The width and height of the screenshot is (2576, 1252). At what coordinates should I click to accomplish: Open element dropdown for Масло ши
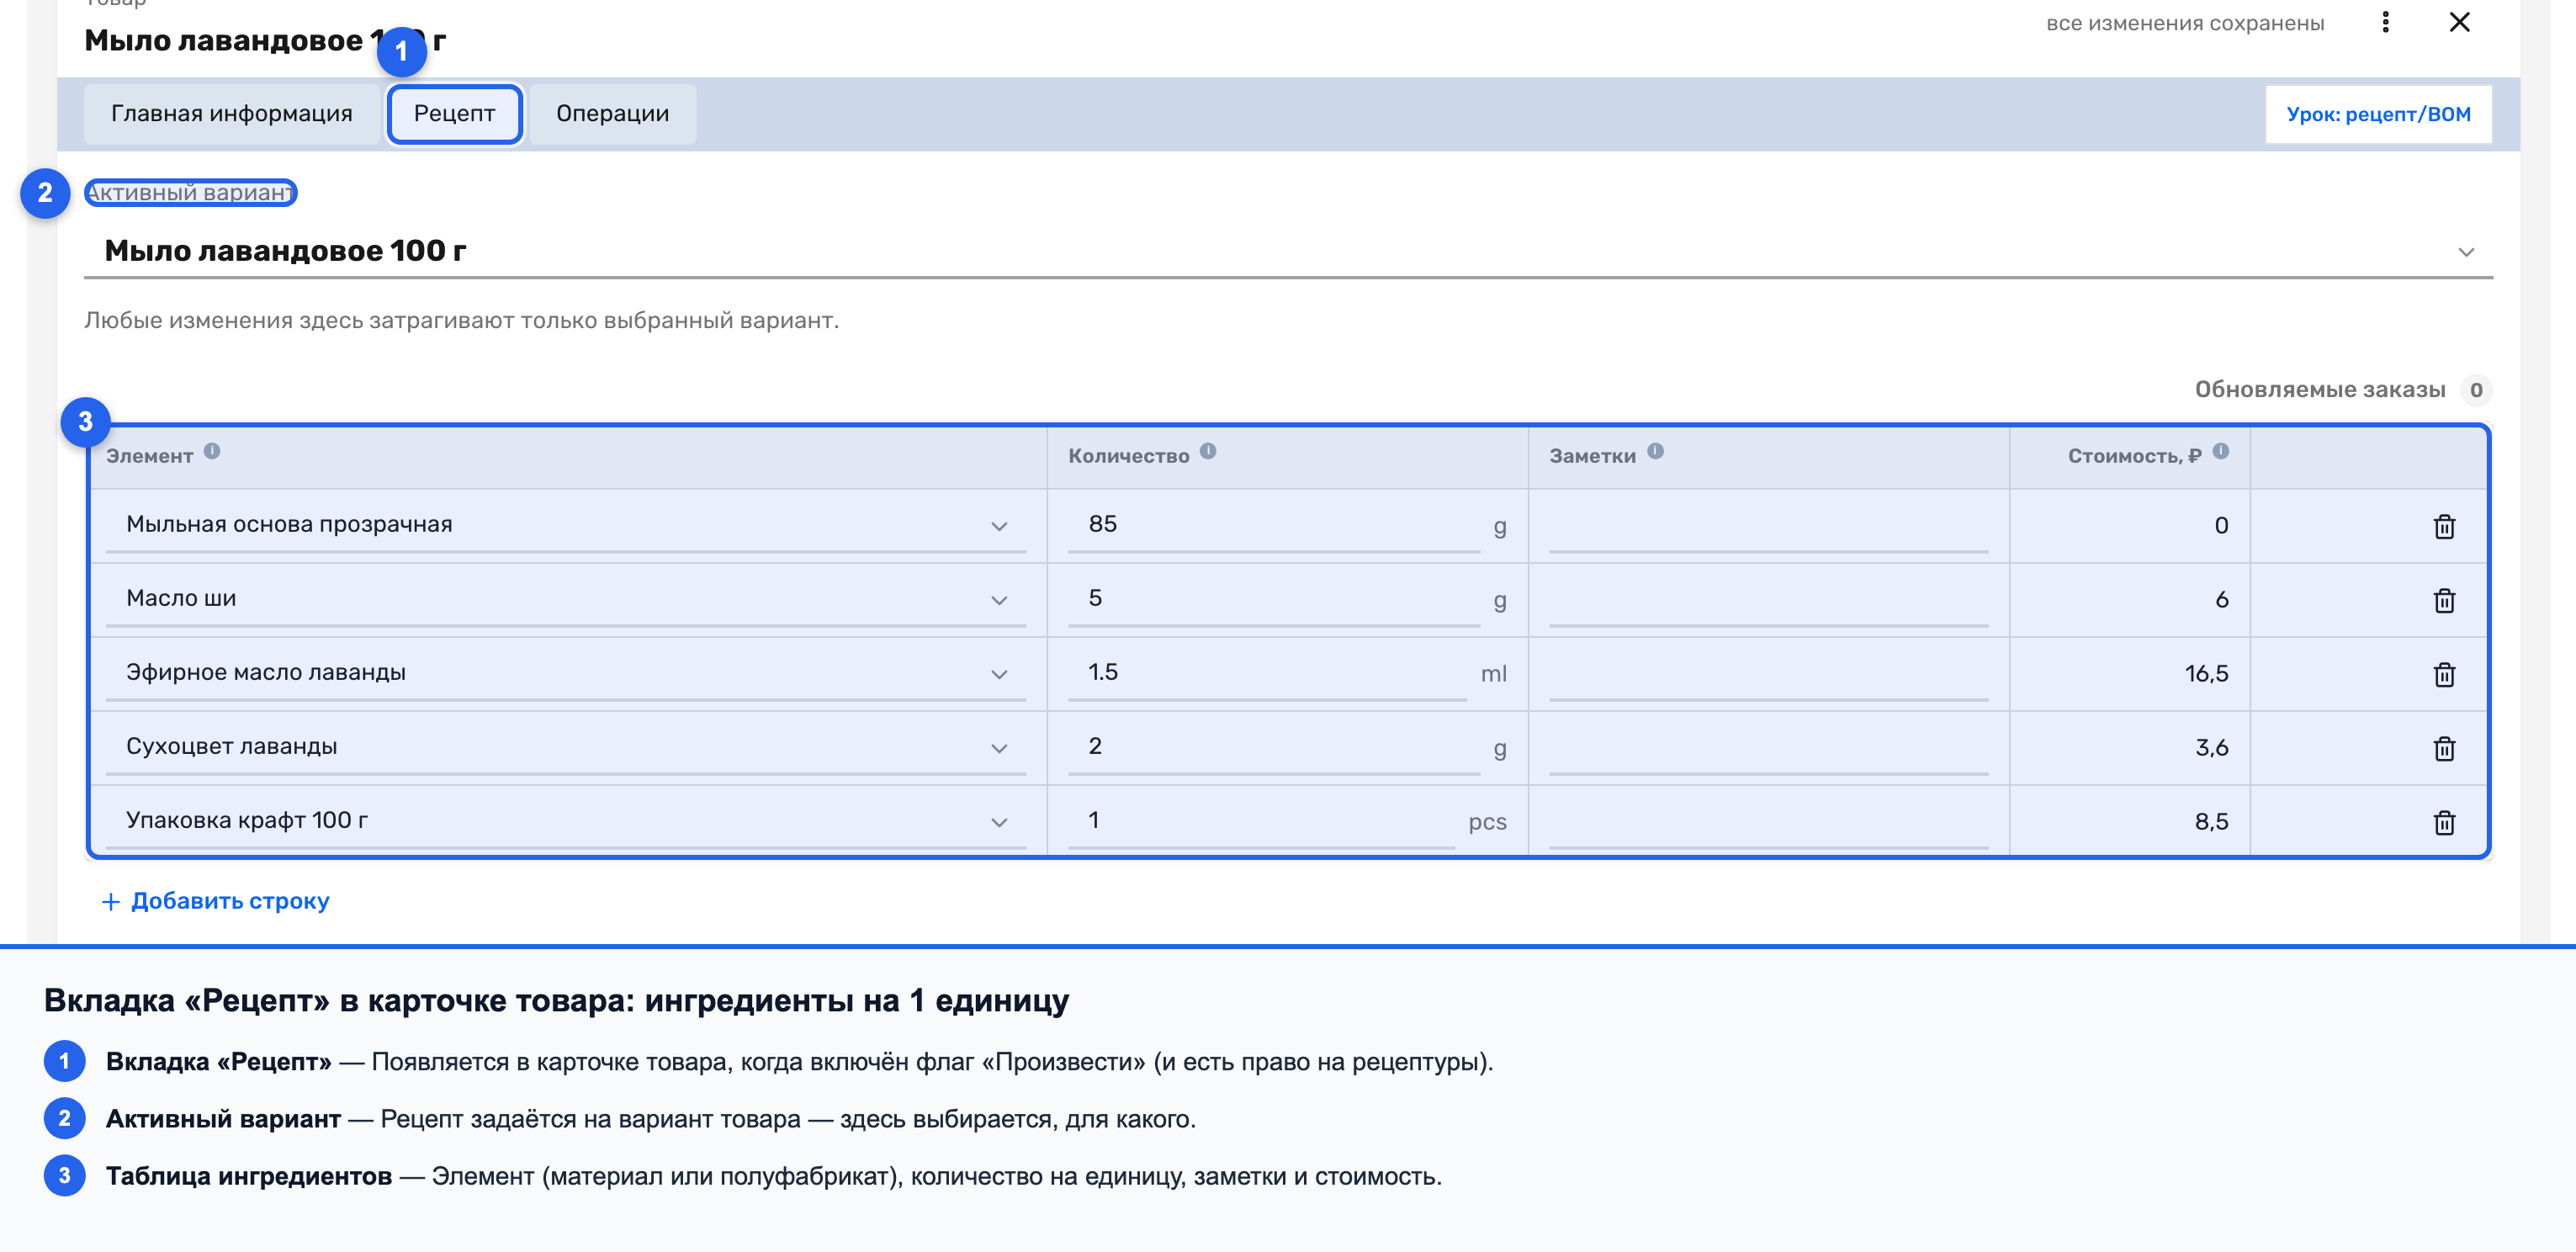point(998,600)
